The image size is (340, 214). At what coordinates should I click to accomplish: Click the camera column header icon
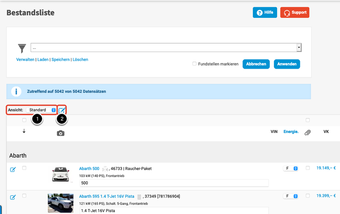[60, 133]
